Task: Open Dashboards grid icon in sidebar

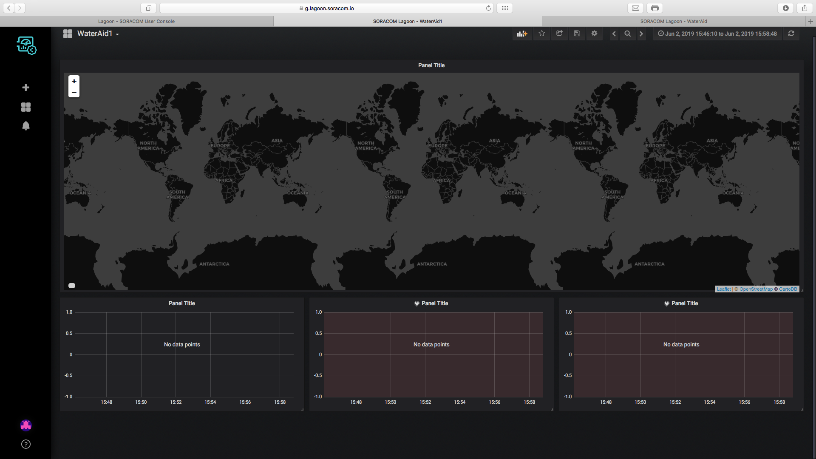Action: [25, 107]
